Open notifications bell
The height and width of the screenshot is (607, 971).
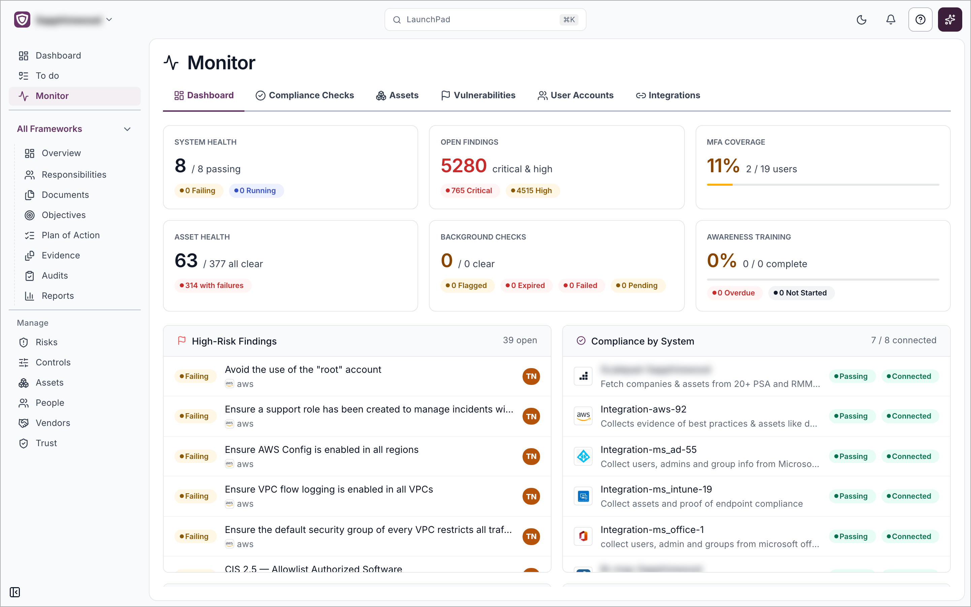click(x=891, y=20)
